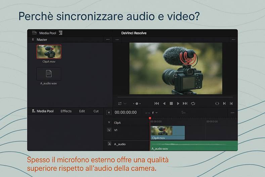Click the viewer scrub bar
The height and width of the screenshot is (177, 265).
[175, 97]
